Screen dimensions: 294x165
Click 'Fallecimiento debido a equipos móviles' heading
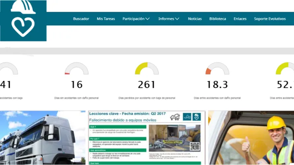[x=122, y=120]
